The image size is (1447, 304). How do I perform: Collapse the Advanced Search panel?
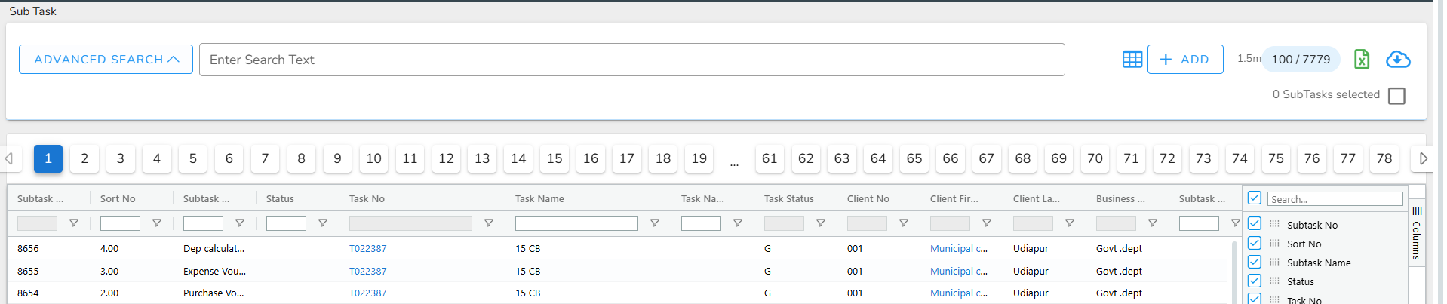(x=106, y=60)
